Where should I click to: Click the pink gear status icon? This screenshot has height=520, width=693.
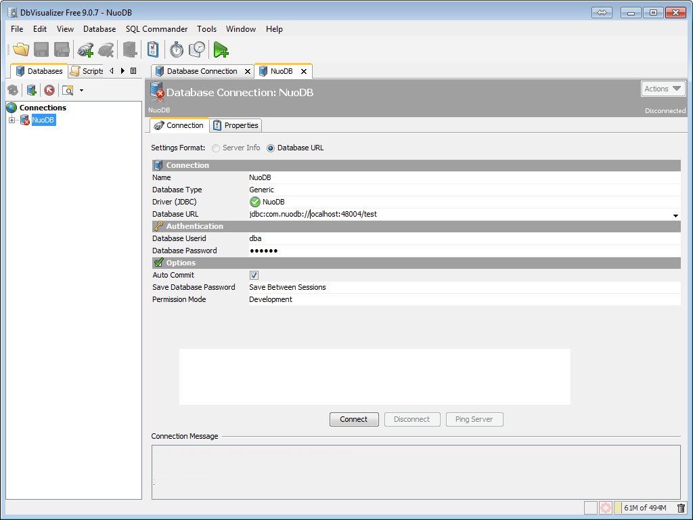coord(606,508)
